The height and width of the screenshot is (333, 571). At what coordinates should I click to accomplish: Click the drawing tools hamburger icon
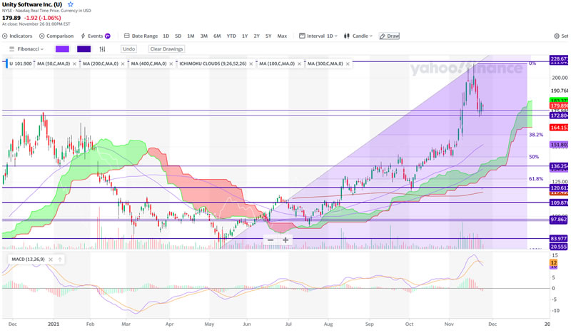tap(11, 48)
